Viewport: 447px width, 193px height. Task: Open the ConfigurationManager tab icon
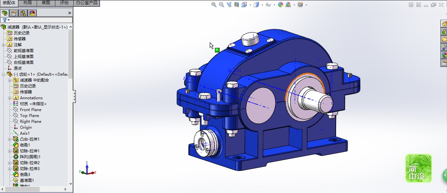coord(23,13)
